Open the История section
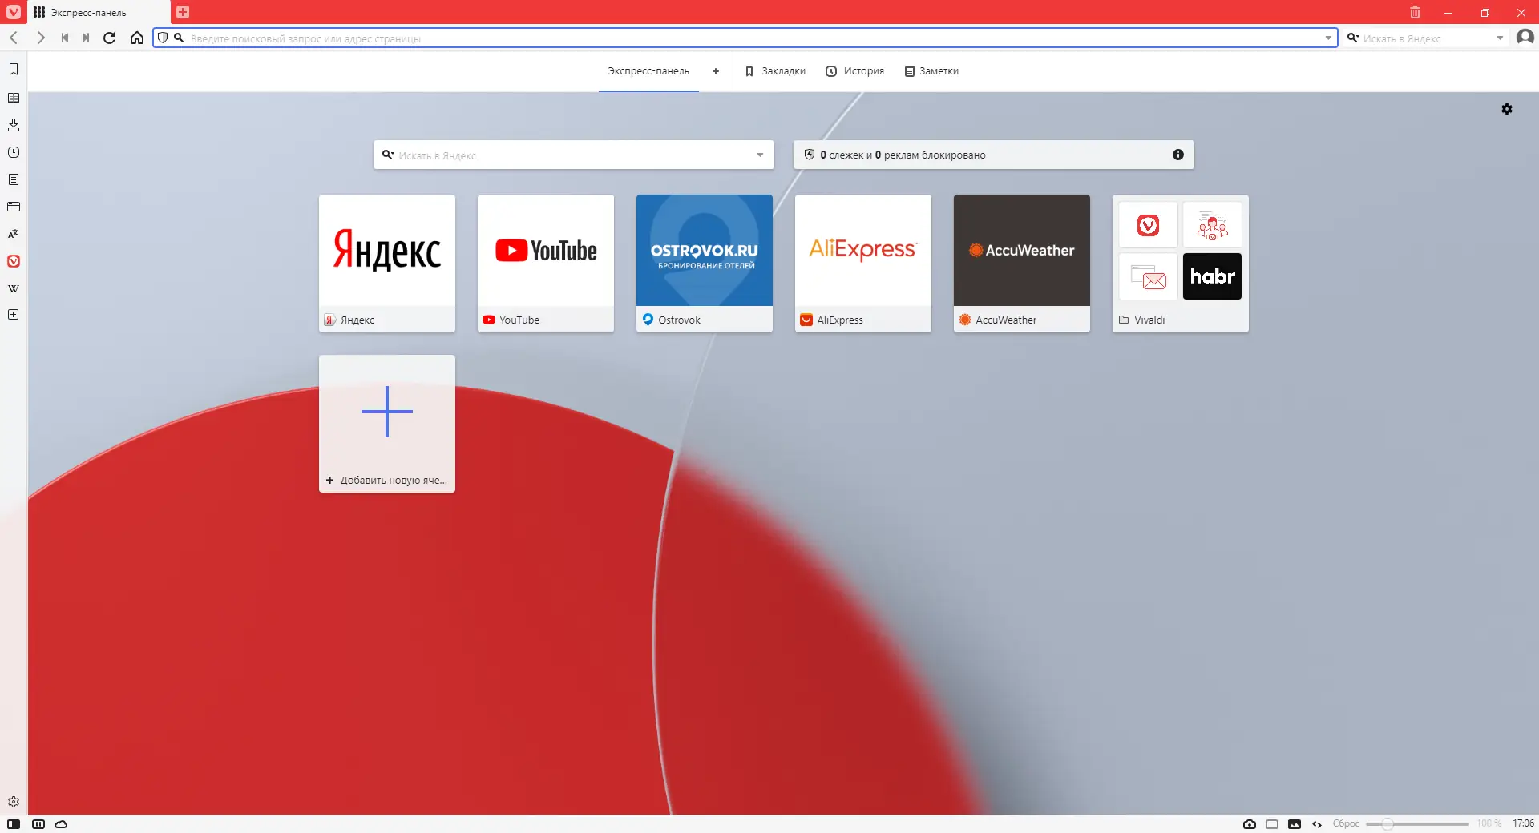Screen dimensions: 1539x833 tap(855, 71)
